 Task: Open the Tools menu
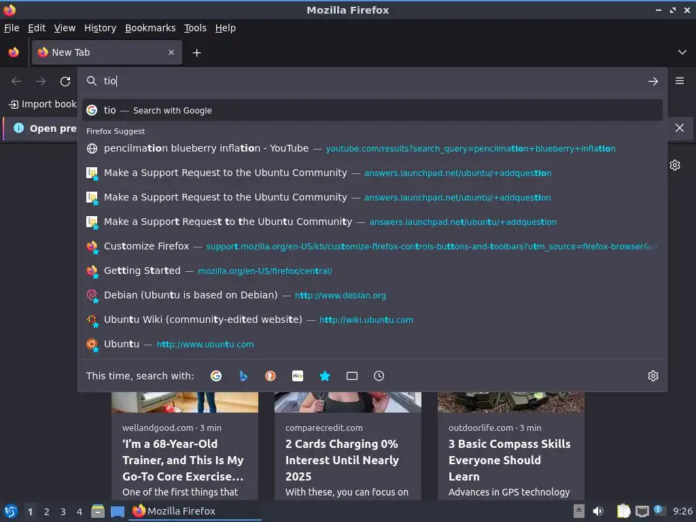[195, 28]
